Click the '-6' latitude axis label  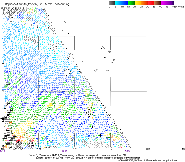[2, 90]
